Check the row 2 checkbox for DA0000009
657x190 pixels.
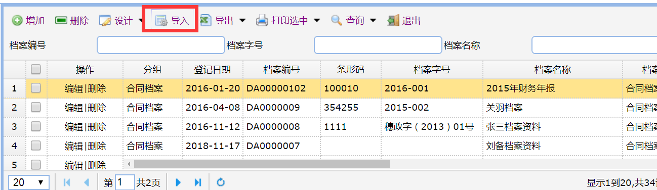tap(36, 107)
